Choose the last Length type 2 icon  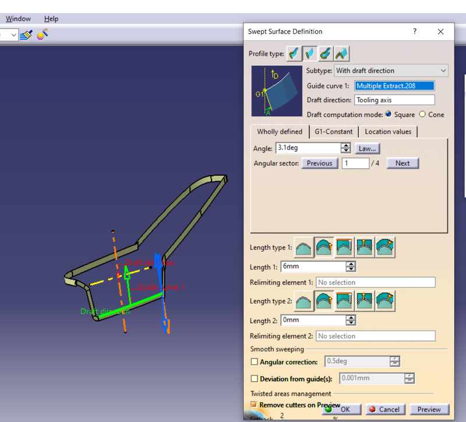(x=384, y=301)
